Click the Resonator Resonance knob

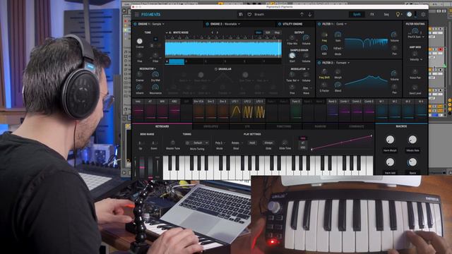tap(155, 87)
